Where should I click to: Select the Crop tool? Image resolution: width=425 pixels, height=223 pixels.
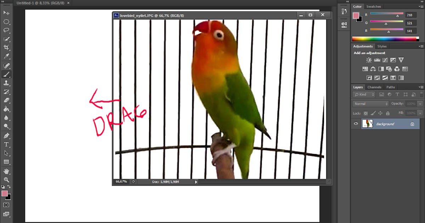click(6, 48)
